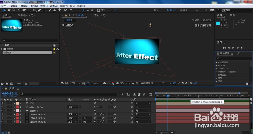The width and height of the screenshot is (253, 134).
Task: Click the peach label color of 灯光 1
Action: [x=17, y=103]
